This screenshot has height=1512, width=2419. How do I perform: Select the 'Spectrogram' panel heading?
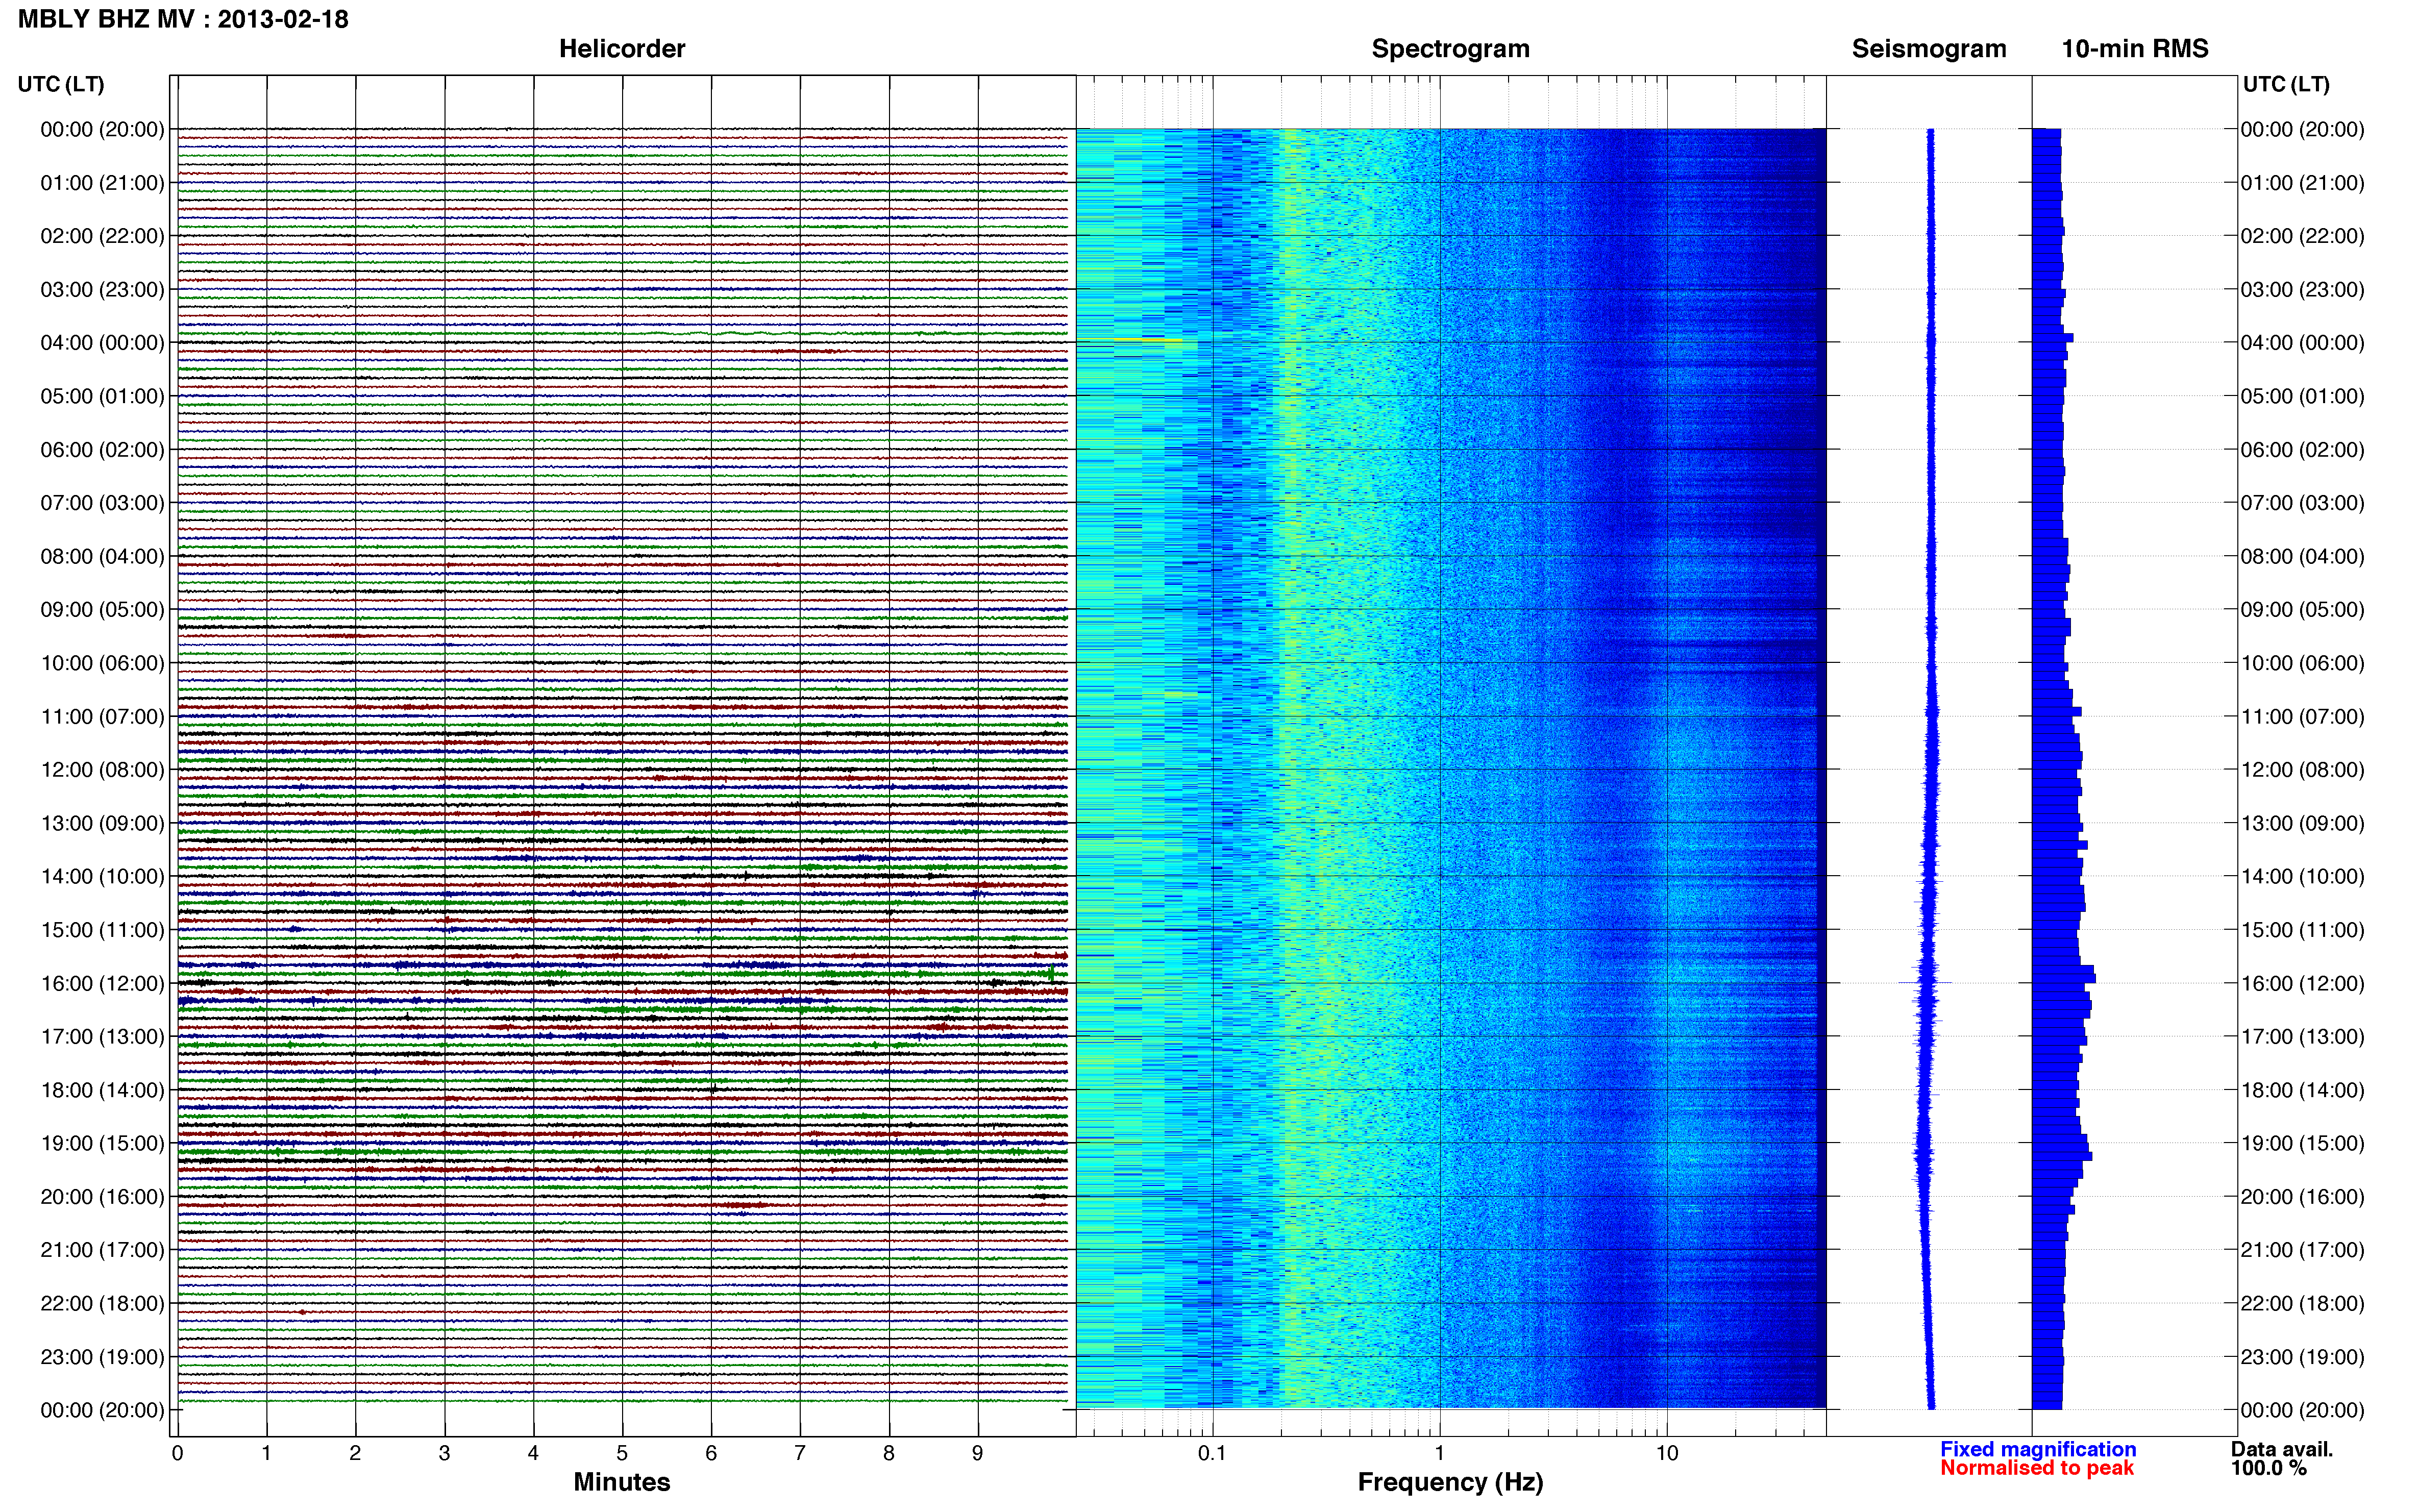tap(1450, 49)
